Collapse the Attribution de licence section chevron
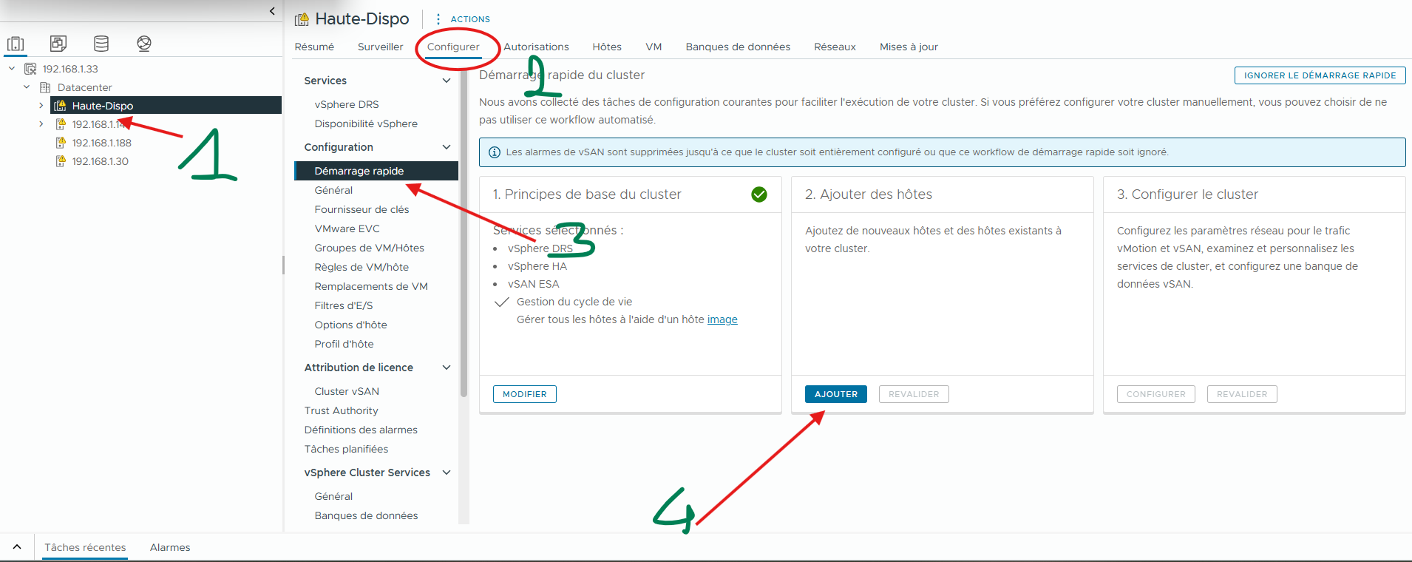This screenshot has width=1412, height=562. 447,368
